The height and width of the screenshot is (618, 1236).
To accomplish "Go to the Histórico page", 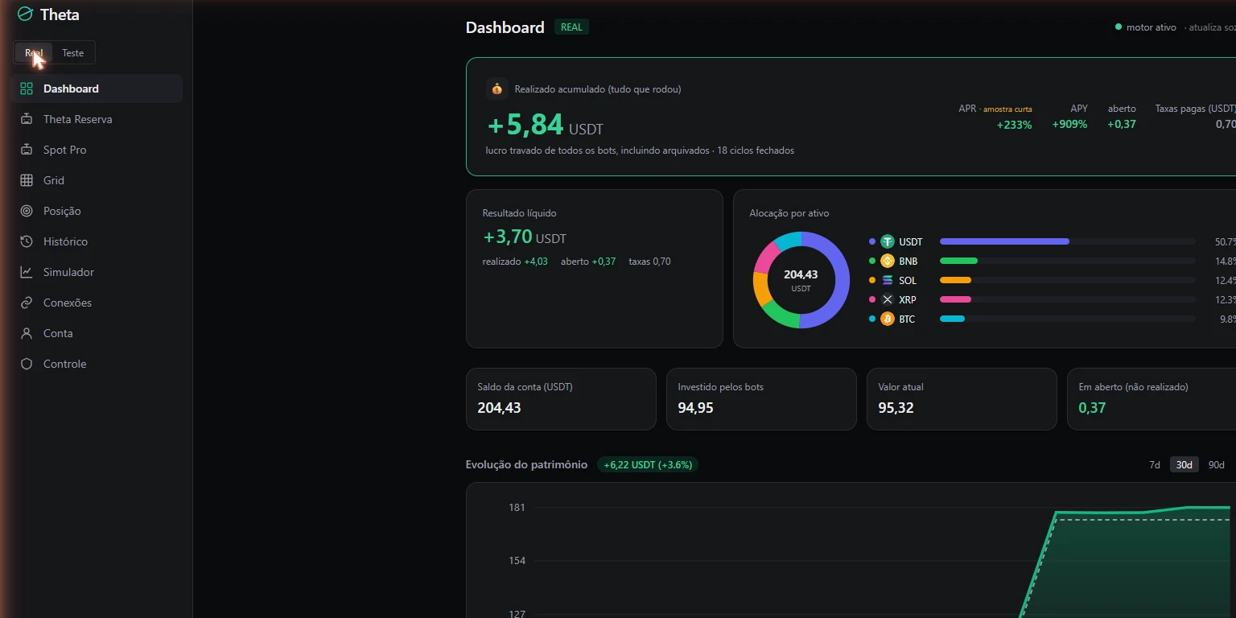I will coord(97,241).
